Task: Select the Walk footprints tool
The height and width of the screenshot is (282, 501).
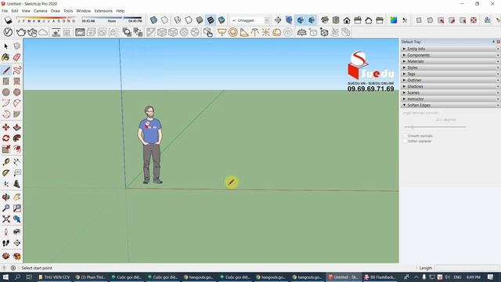Action: [x=5, y=243]
